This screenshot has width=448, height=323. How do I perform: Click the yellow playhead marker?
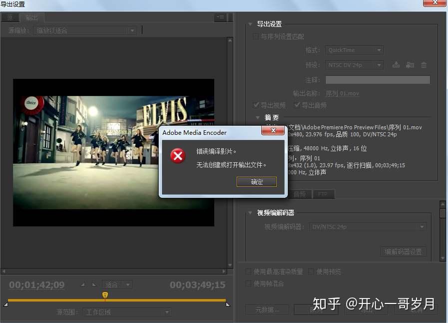(x=105, y=296)
